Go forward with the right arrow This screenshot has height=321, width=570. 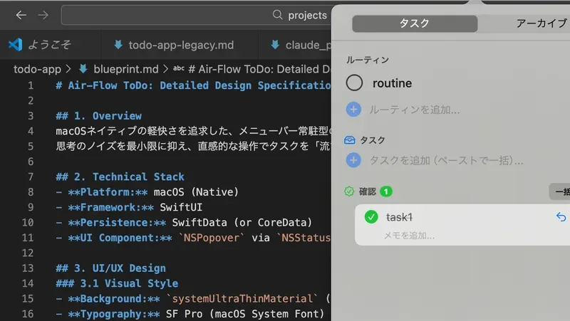click(43, 15)
